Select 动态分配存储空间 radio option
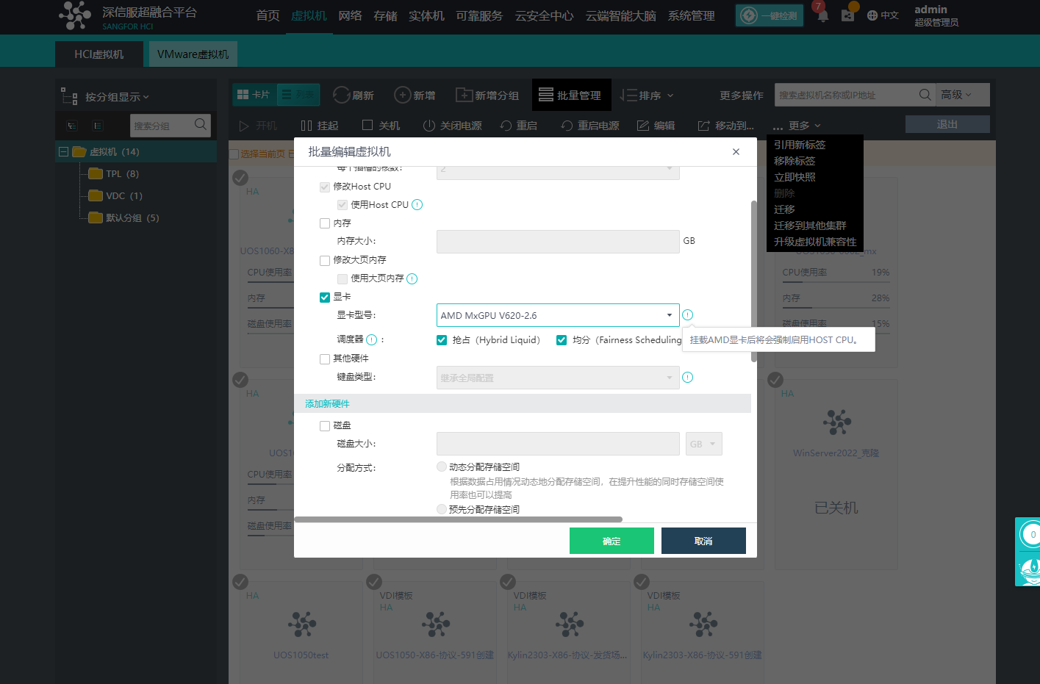 point(442,467)
